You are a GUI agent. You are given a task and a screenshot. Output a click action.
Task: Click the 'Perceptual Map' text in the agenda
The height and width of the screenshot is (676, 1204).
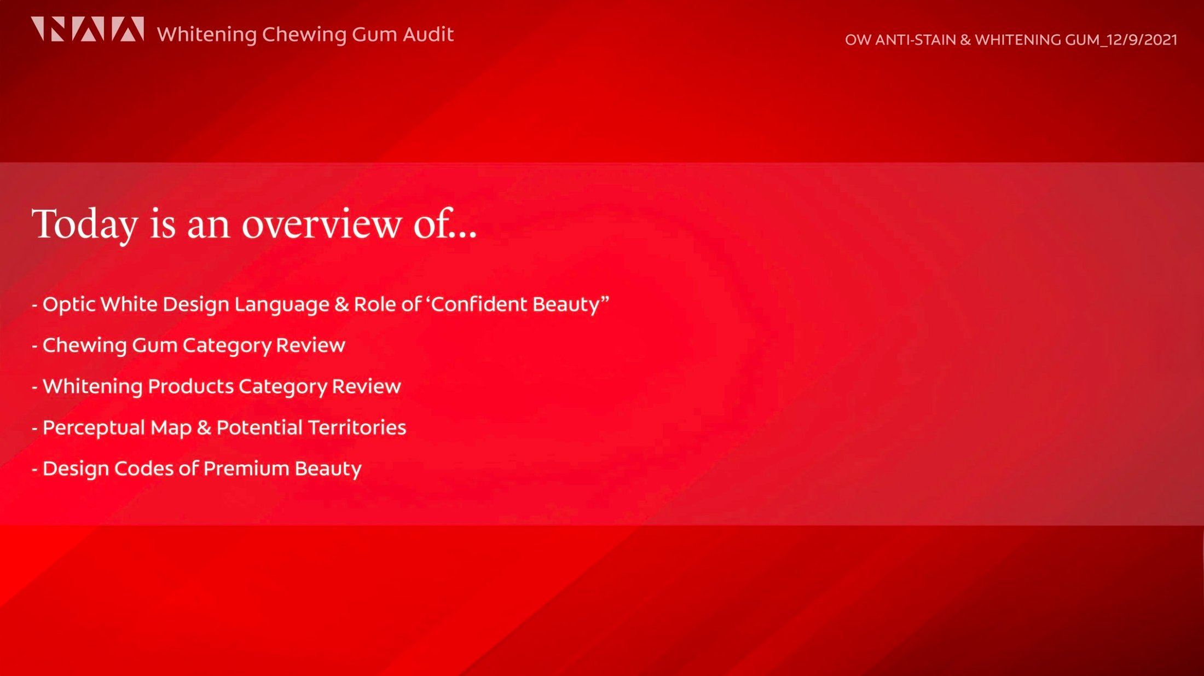coord(117,427)
